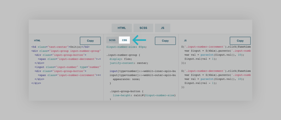Toggle the SCSS panel button at top
281x120 pixels.
tap(143, 28)
